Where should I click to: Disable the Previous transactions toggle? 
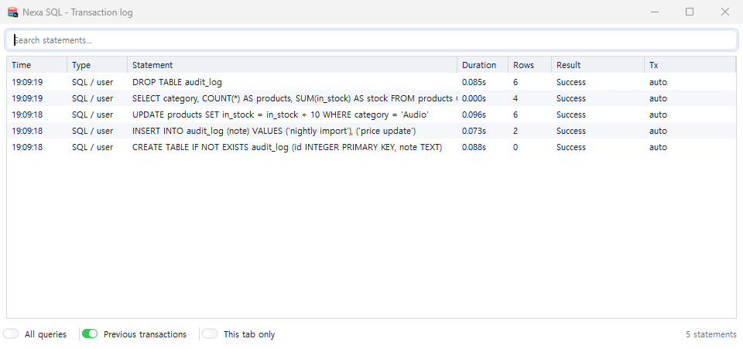click(x=90, y=334)
